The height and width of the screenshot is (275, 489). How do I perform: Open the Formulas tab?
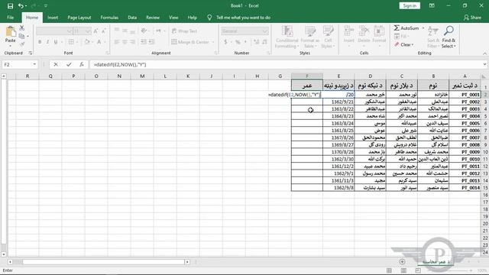pos(109,18)
